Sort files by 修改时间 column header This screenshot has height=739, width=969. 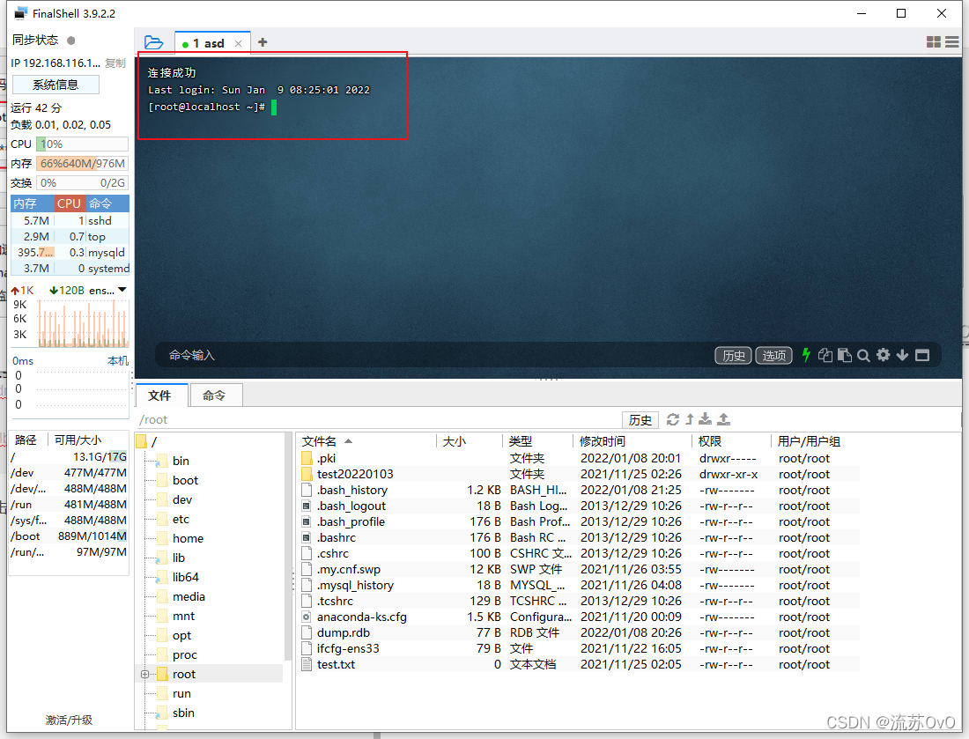[632, 441]
